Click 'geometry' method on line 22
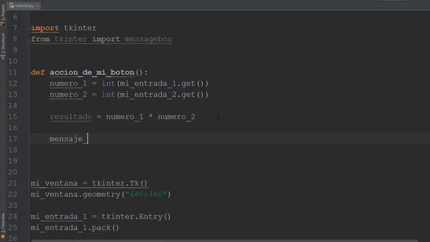The image size is (430, 242). point(101,194)
